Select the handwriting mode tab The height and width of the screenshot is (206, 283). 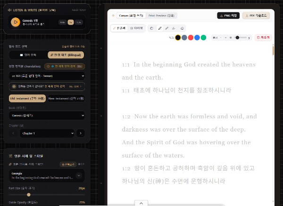coord(119,28)
